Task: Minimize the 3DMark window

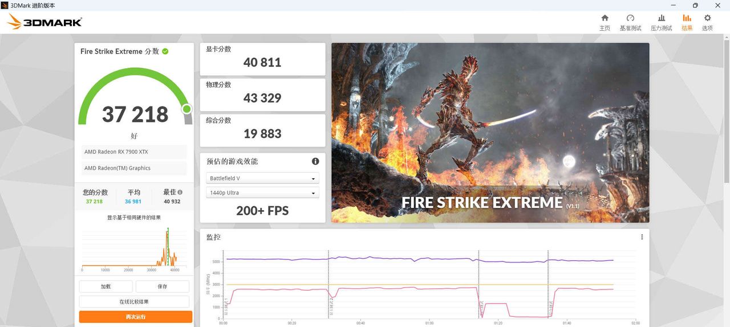Action: coord(672,5)
